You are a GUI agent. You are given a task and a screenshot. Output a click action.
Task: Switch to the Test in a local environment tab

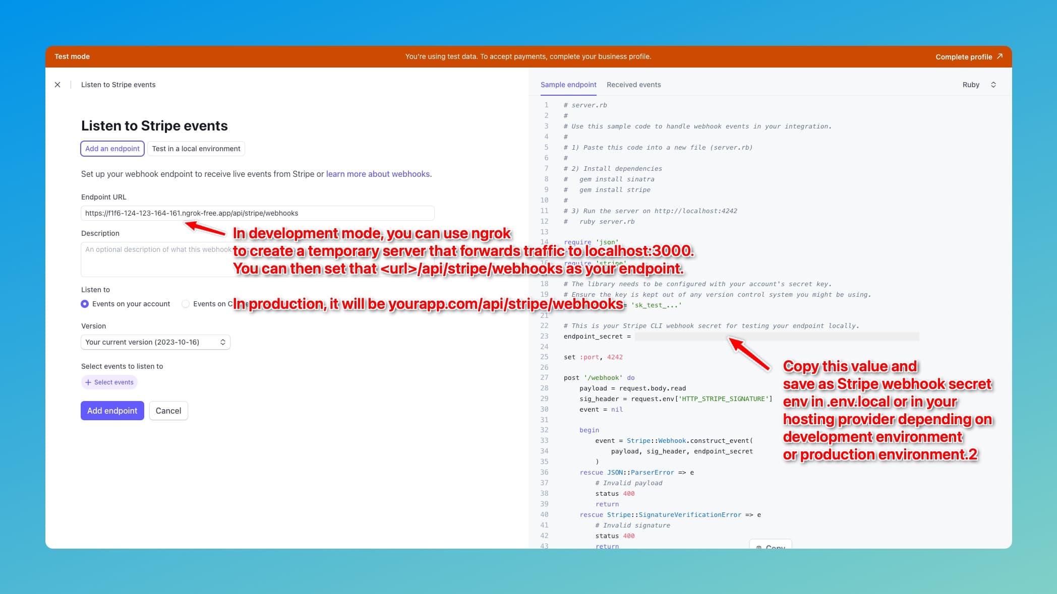pos(196,148)
